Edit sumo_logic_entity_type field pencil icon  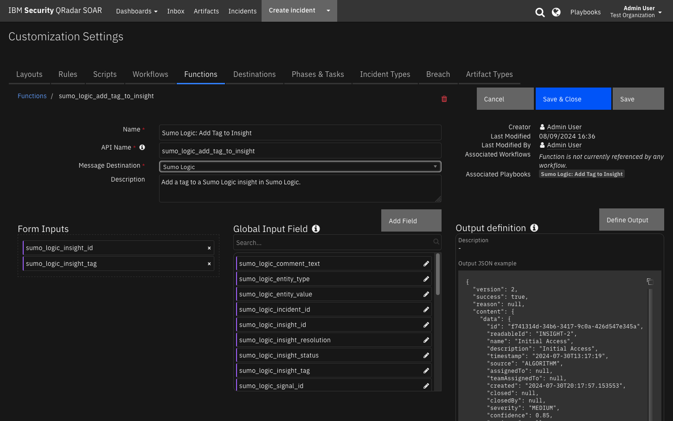pyautogui.click(x=426, y=279)
